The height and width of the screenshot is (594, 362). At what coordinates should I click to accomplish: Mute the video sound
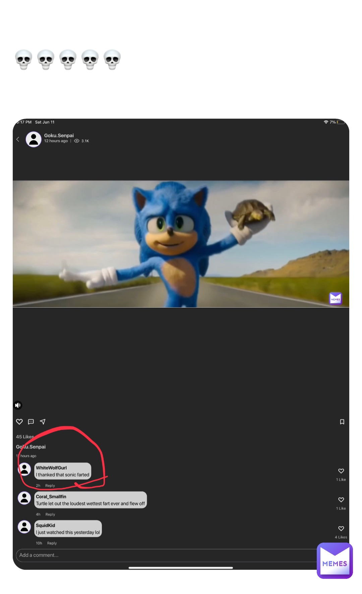click(18, 405)
